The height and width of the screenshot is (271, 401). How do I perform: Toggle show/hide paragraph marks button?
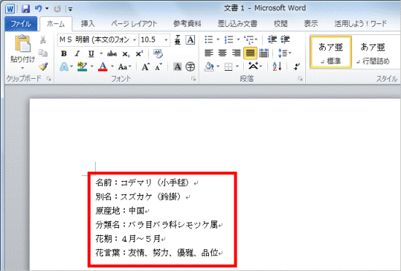point(297,66)
